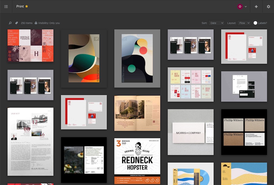Open the settings gear icon
The image size is (274, 185).
(269, 6)
